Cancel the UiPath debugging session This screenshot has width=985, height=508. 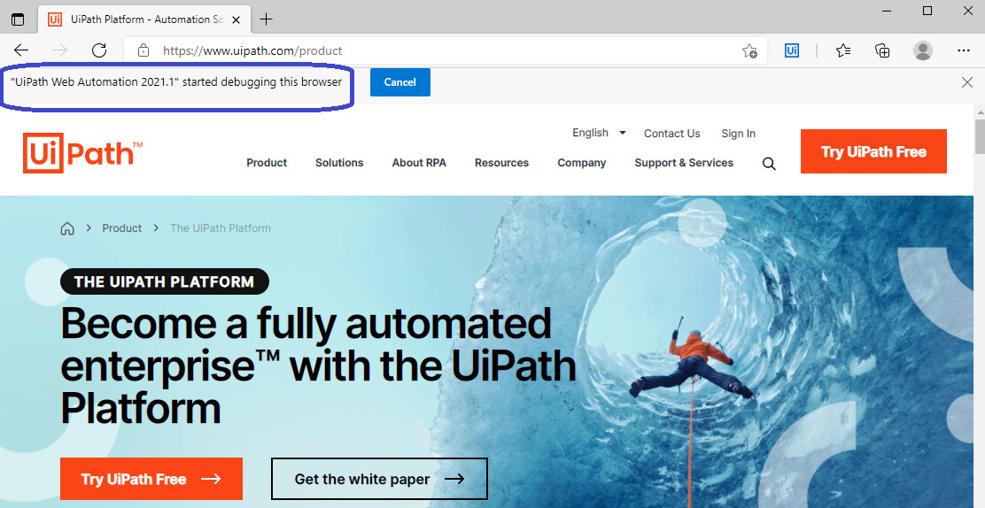[400, 82]
